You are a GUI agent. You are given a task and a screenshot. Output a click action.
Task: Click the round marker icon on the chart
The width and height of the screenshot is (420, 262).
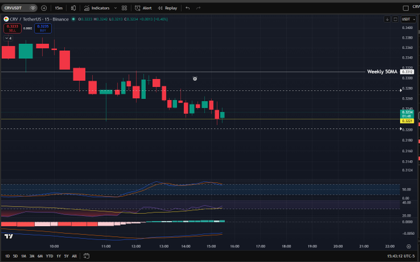pyautogui.click(x=195, y=78)
